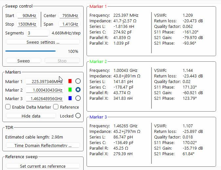The image size is (221, 170).
Task: Click Marker 3 S21 Gain -35.719 dB
Action: coord(193,148)
